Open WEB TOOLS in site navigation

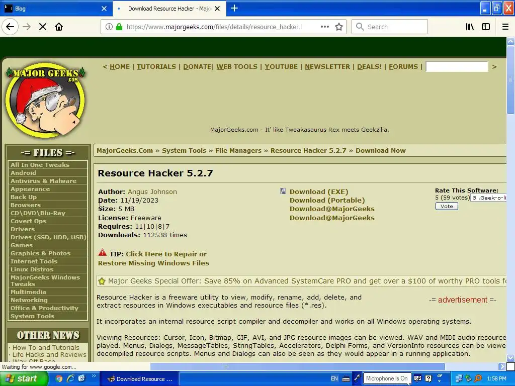click(237, 67)
